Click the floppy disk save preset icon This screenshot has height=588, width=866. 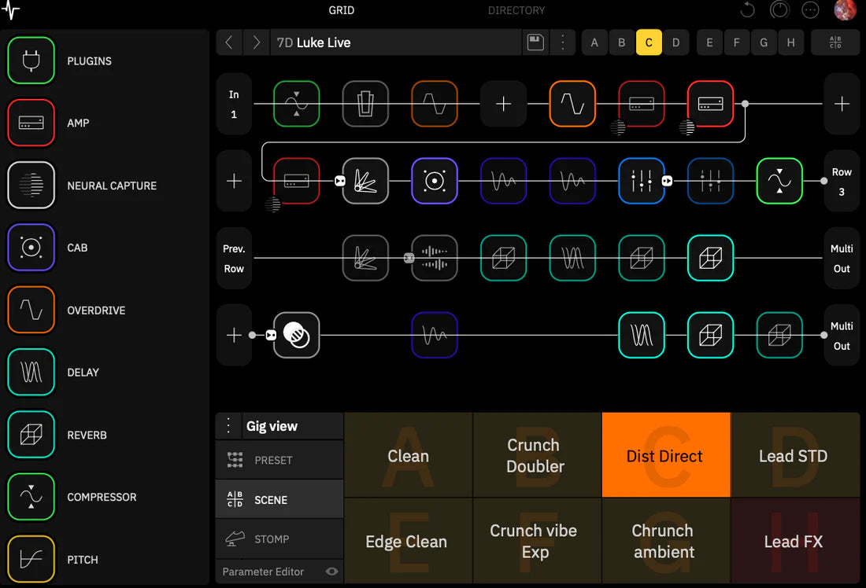[535, 42]
